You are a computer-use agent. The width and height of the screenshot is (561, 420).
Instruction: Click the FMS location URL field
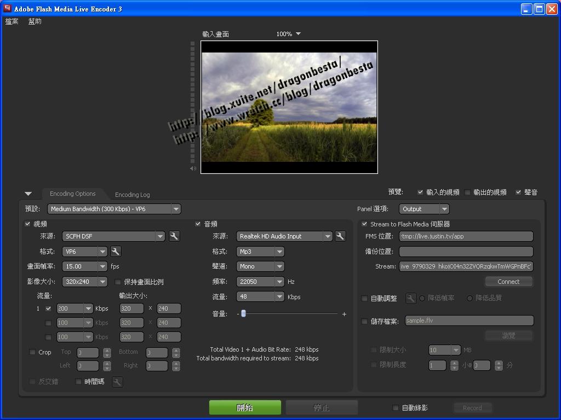[x=466, y=236]
